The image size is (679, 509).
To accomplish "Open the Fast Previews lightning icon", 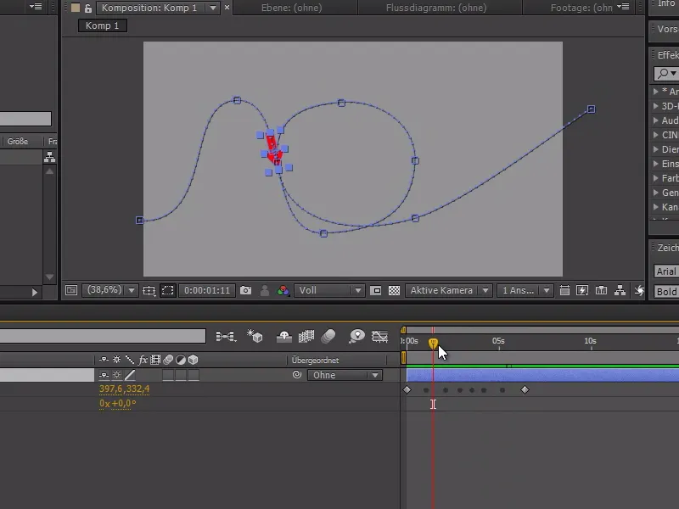I will (582, 290).
